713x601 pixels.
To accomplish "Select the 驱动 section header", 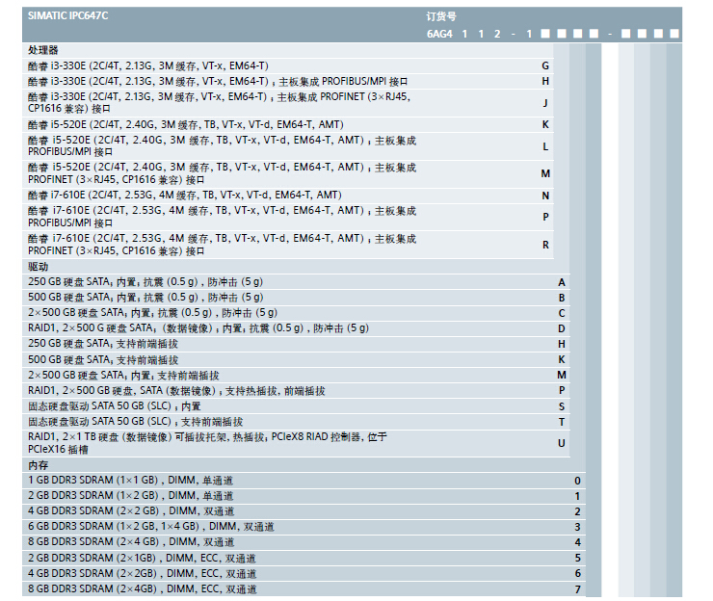I will point(38,266).
